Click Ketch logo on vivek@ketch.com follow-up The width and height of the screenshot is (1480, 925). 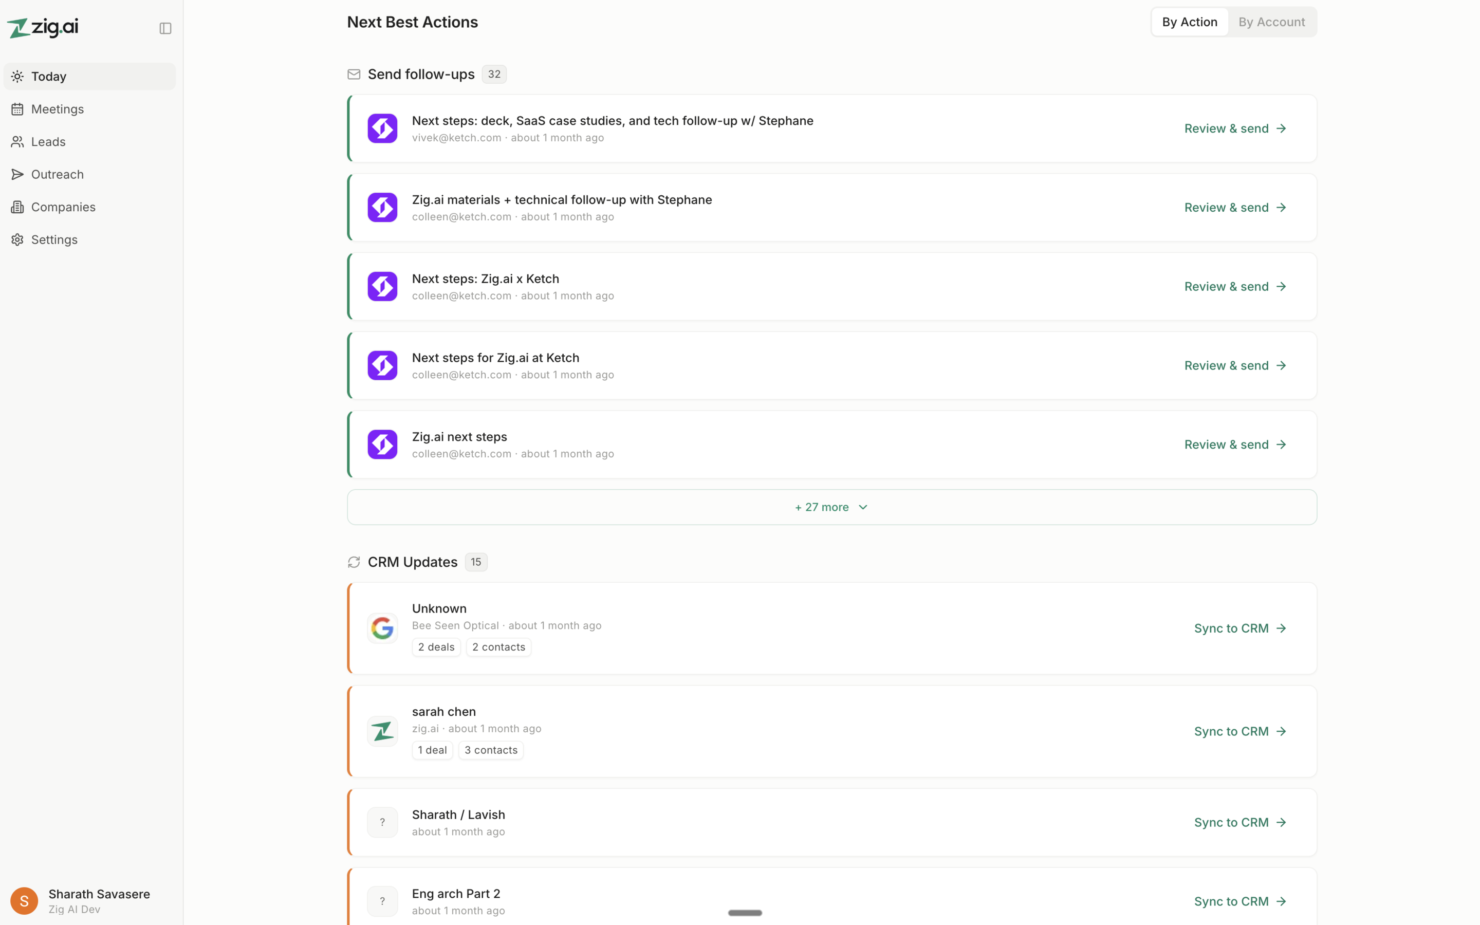coord(382,128)
